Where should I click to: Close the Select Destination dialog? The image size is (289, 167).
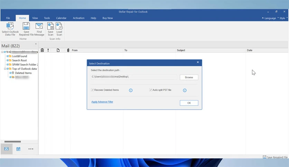click(198, 62)
